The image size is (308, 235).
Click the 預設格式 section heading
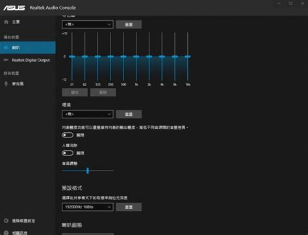point(72,188)
